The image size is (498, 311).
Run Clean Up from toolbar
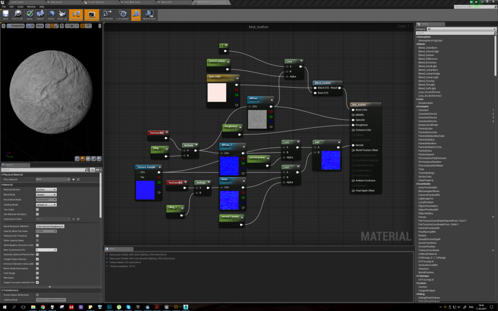point(62,15)
